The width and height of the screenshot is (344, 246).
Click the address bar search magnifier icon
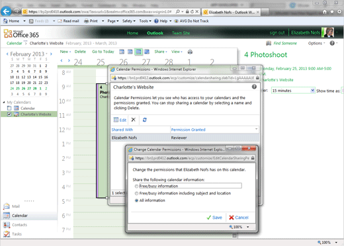click(x=177, y=12)
